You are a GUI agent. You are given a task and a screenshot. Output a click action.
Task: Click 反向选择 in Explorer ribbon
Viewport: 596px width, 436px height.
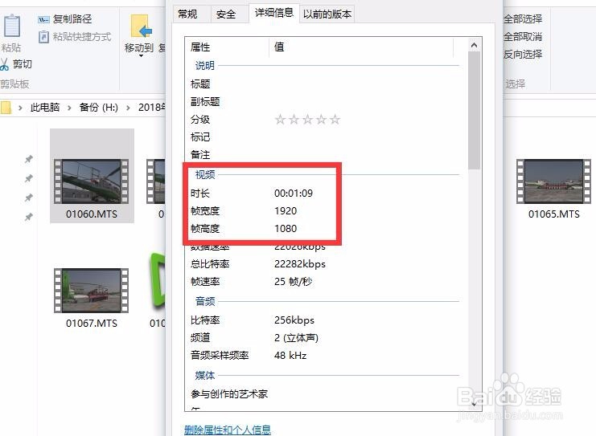523,55
